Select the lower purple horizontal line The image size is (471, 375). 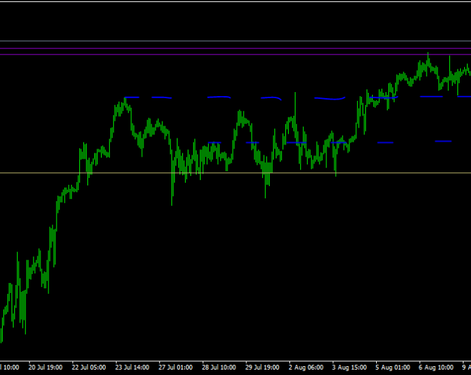[235, 55]
